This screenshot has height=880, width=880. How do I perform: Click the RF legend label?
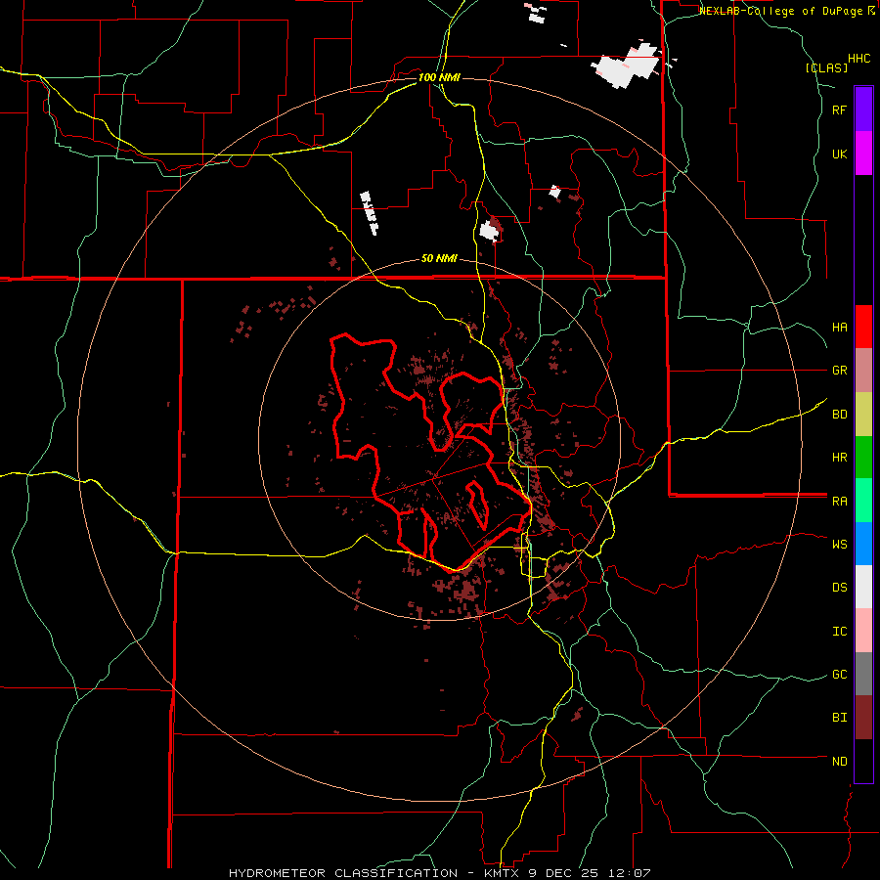tap(840, 110)
